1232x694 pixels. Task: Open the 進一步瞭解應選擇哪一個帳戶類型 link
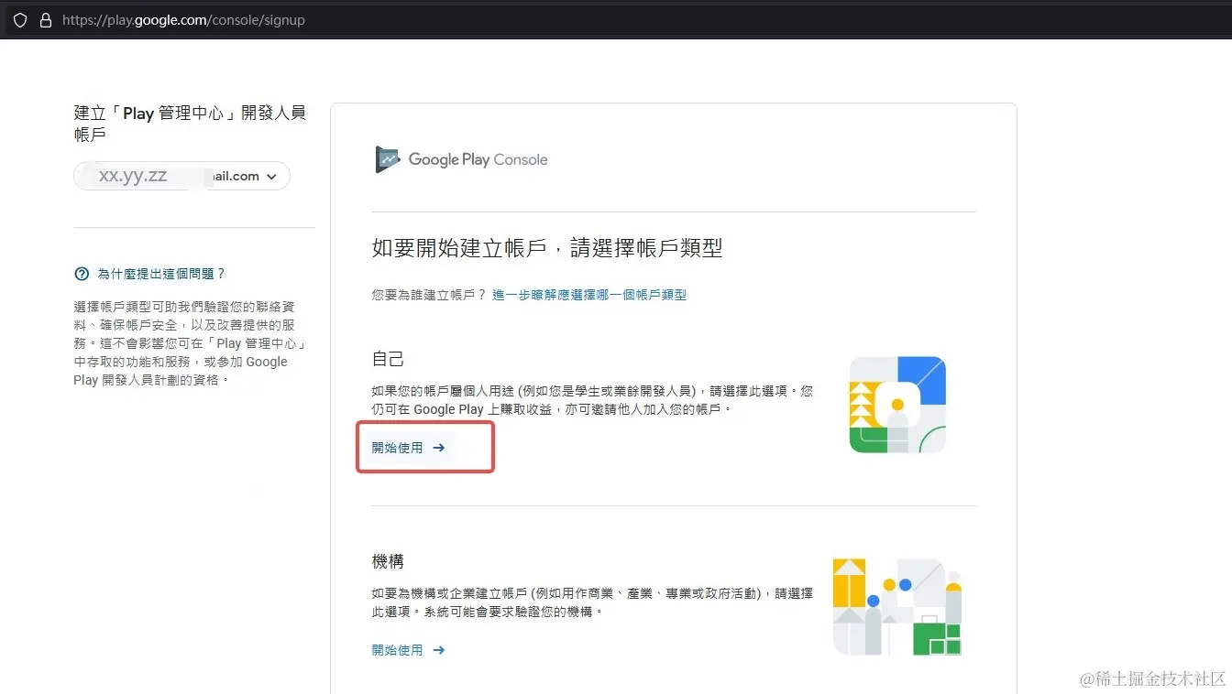pyautogui.click(x=589, y=295)
